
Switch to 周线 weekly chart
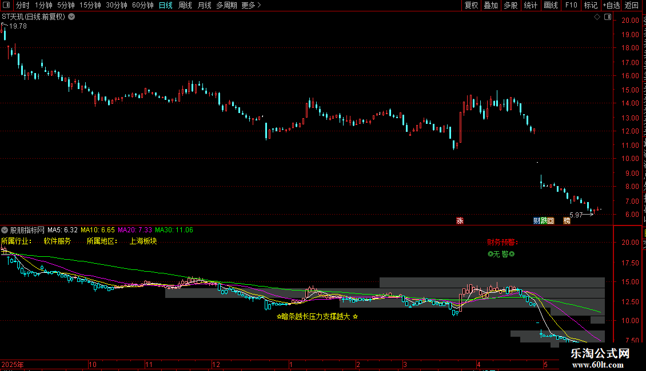tap(185, 5)
